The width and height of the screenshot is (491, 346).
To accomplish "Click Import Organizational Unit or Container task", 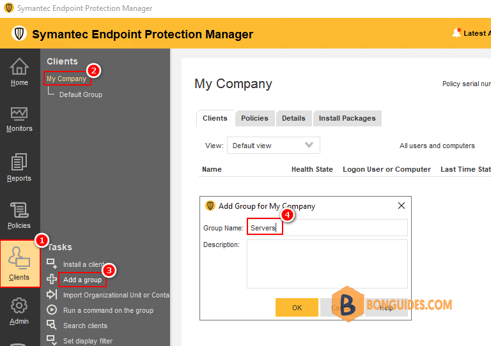I will [116, 295].
